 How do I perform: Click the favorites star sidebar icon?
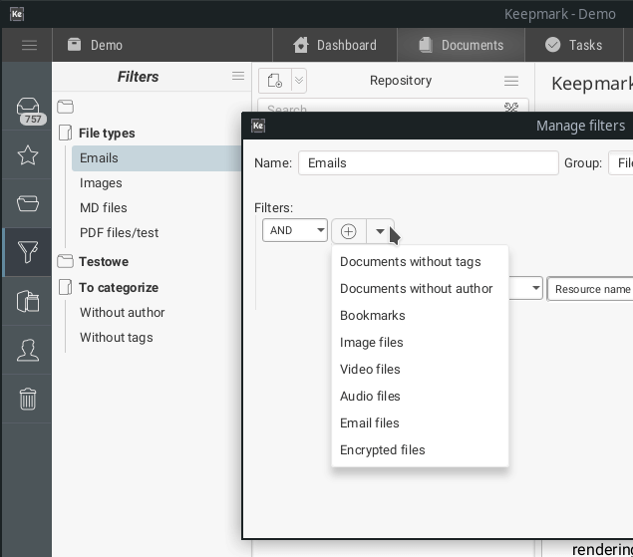28,155
